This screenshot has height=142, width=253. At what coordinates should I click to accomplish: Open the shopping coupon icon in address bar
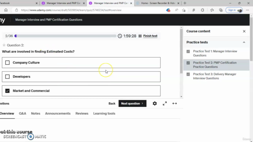168,10
